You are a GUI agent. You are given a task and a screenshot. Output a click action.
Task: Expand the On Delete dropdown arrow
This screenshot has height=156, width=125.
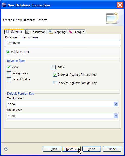click(116, 116)
